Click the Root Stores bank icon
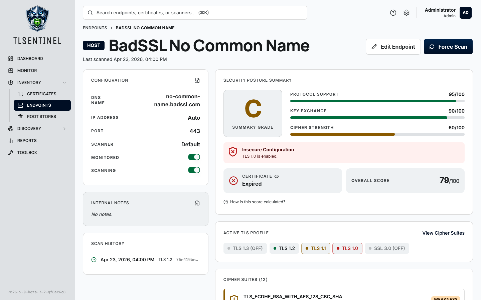 click(20, 117)
